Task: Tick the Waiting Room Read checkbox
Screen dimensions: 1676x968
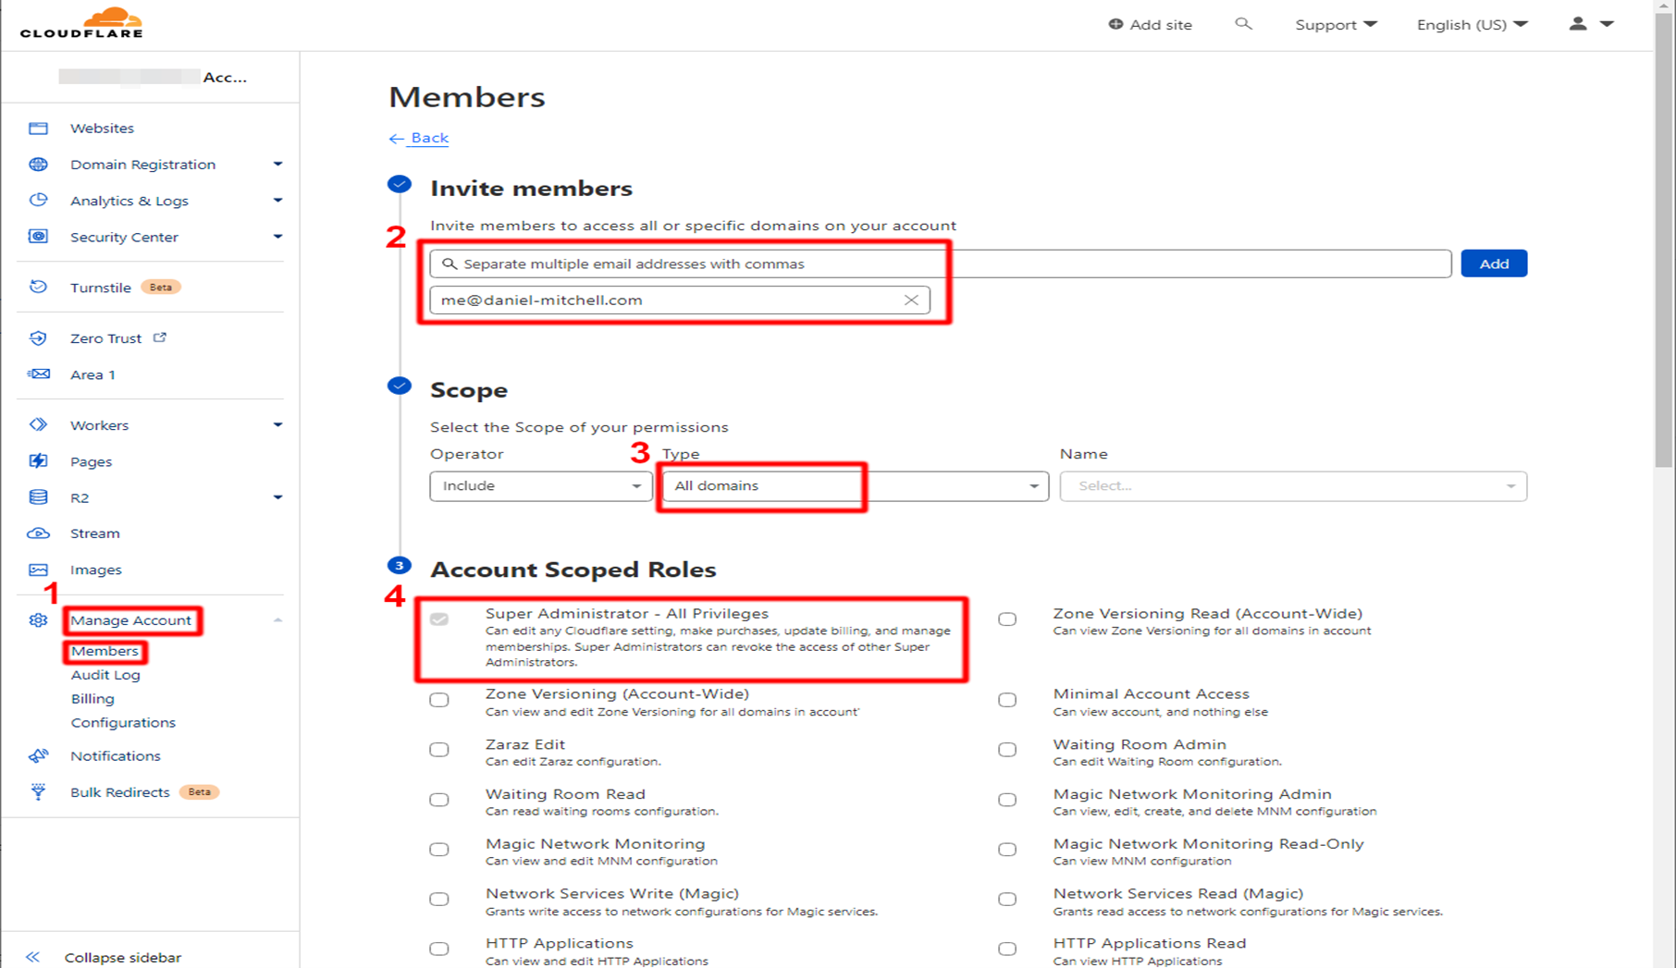Action: coord(439,800)
